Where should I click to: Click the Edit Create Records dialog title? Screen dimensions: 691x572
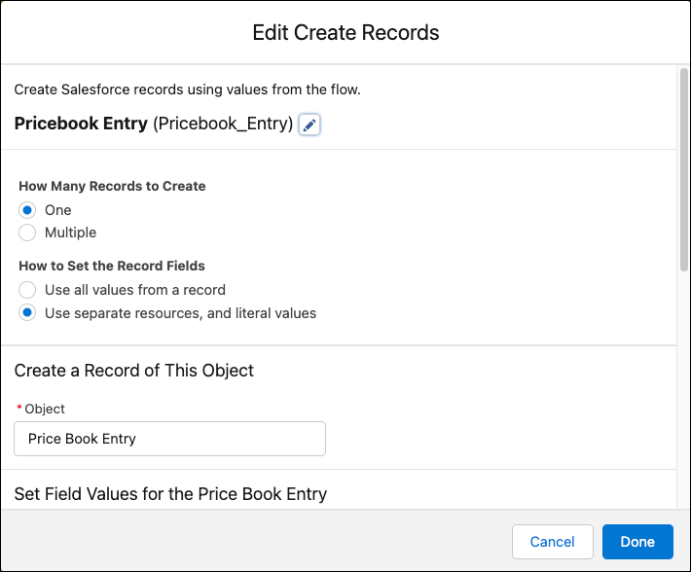click(x=345, y=32)
